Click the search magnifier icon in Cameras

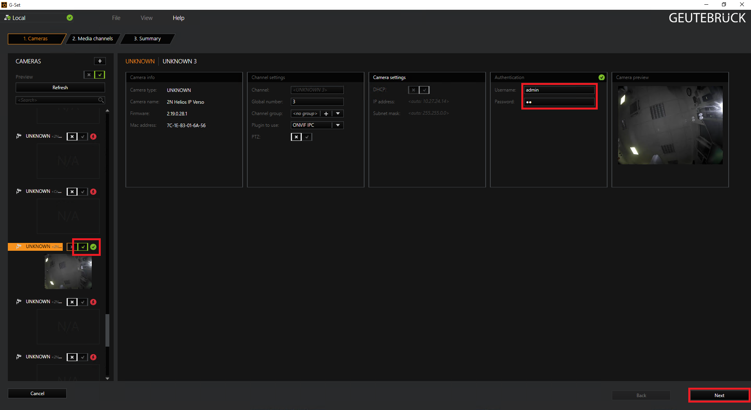[x=101, y=100]
